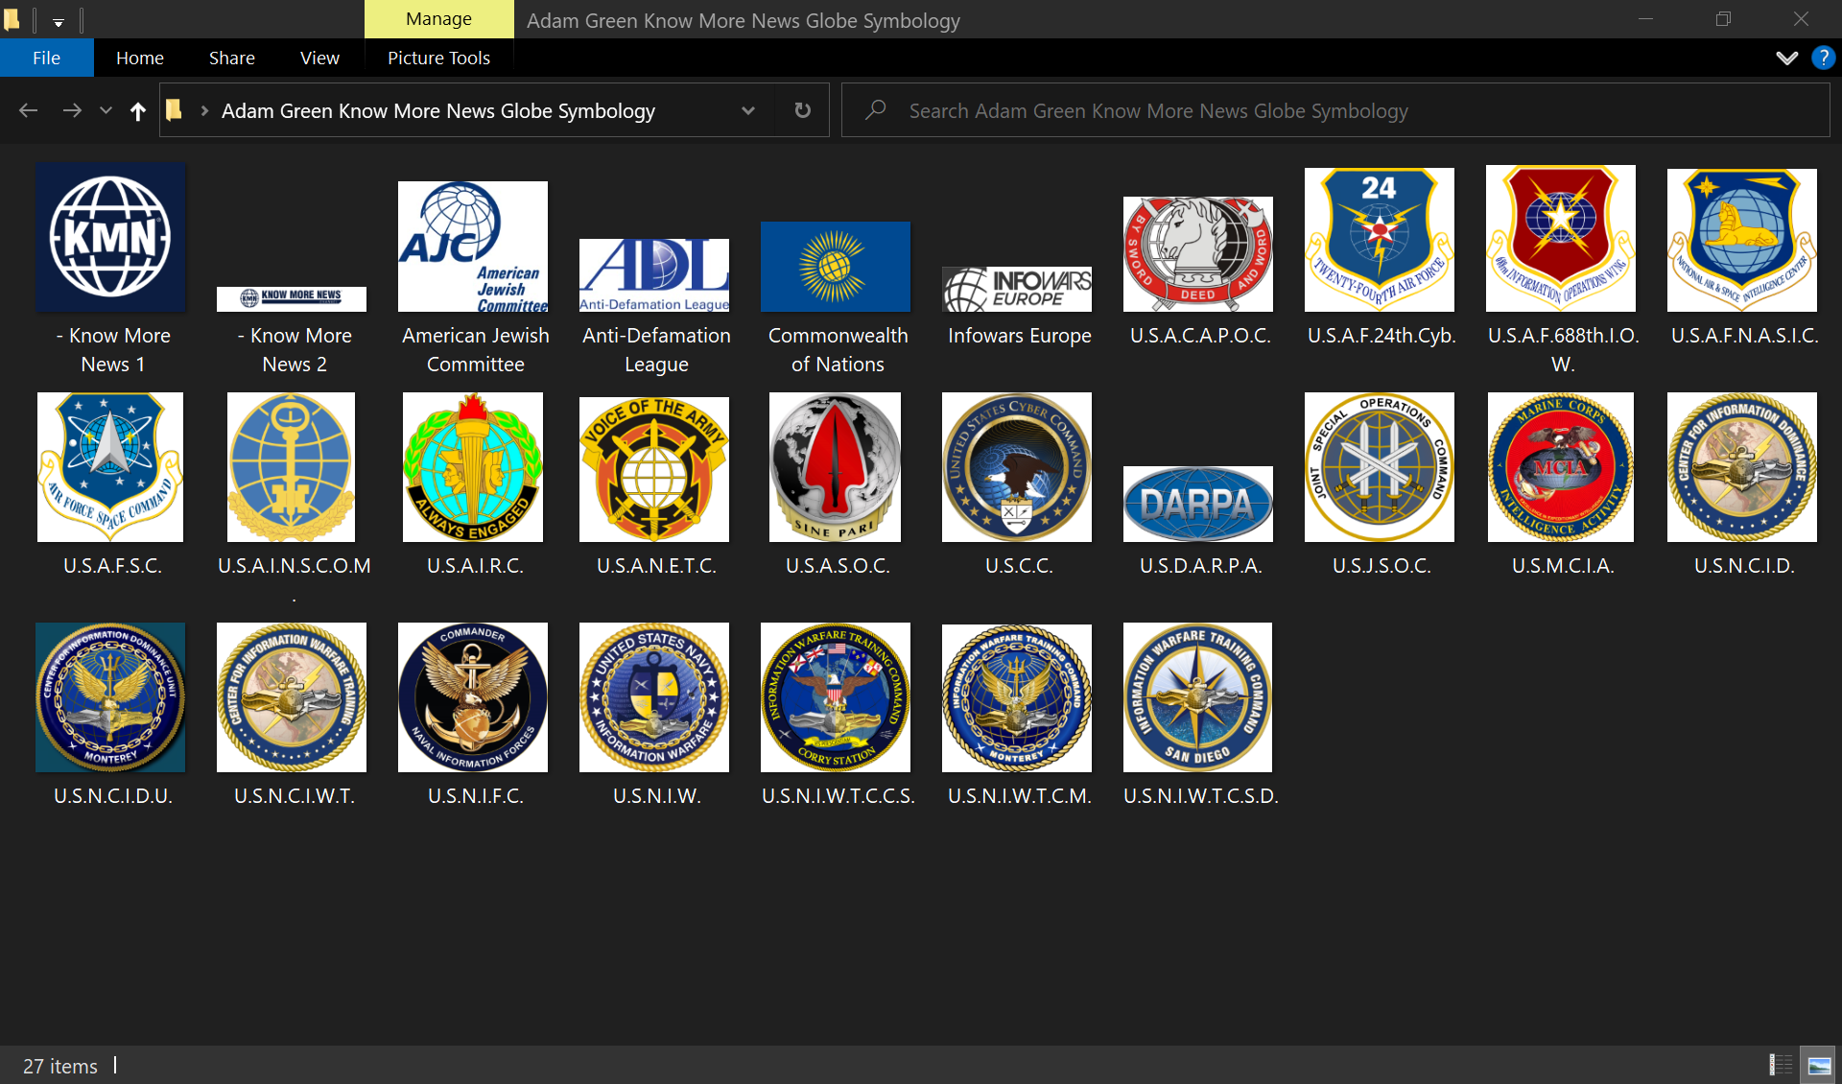Select the U.S.A.I.R.C. Always Engaged emblem
Screen dimensions: 1842x1084
[473, 467]
